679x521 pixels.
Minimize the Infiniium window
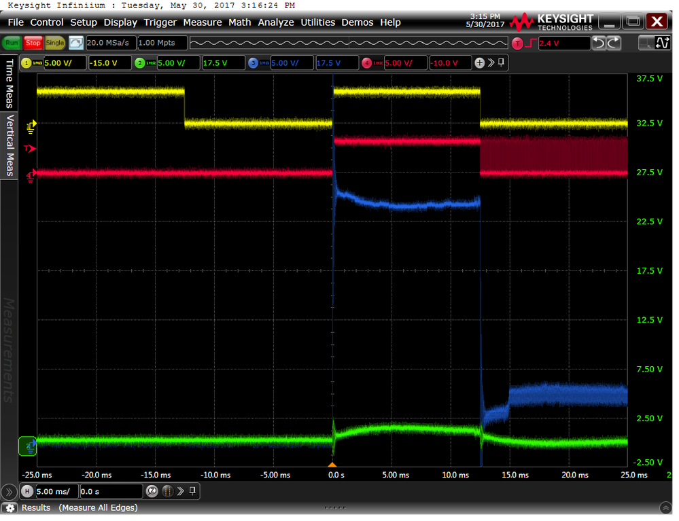pos(609,21)
